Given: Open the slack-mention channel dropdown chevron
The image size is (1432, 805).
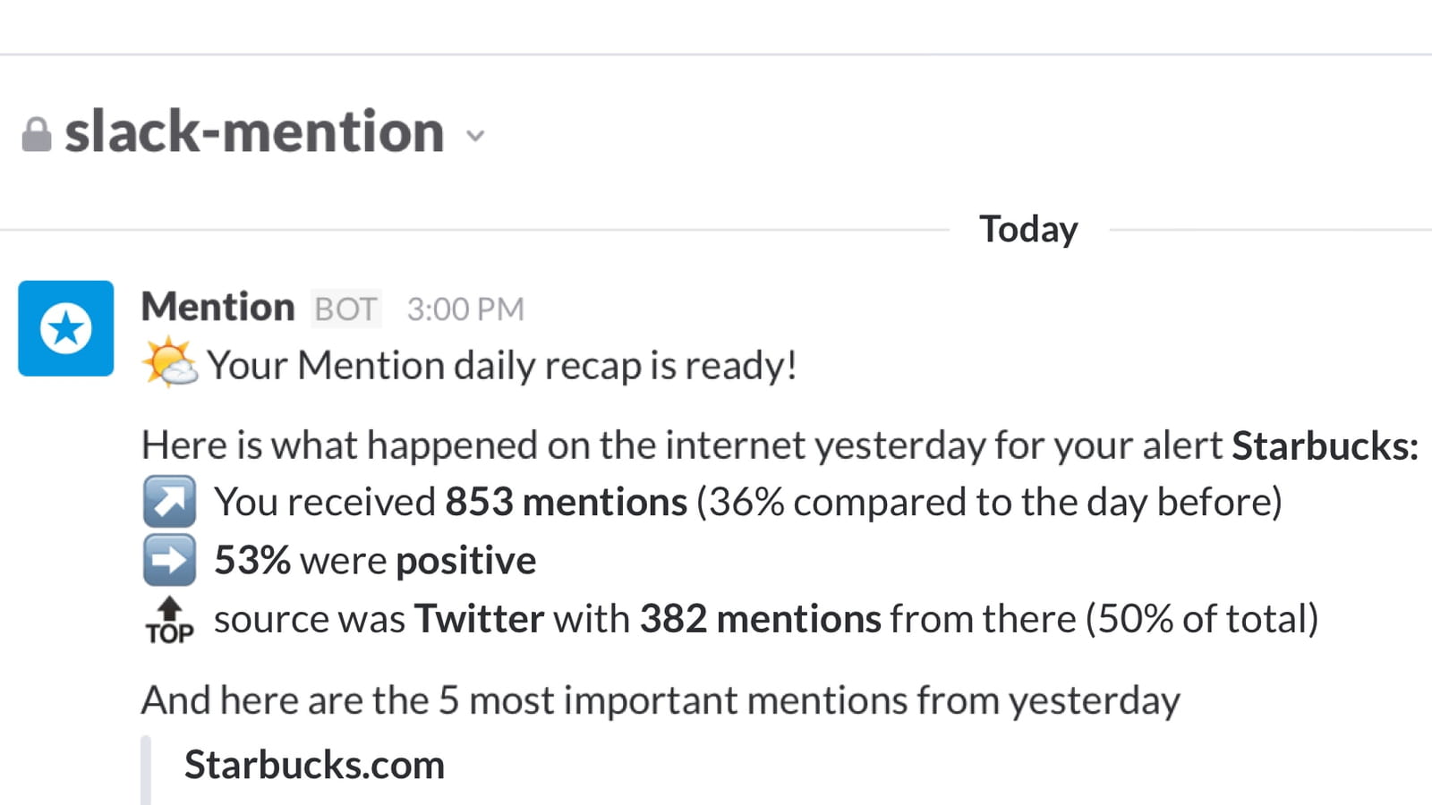Looking at the screenshot, I should pos(475,136).
